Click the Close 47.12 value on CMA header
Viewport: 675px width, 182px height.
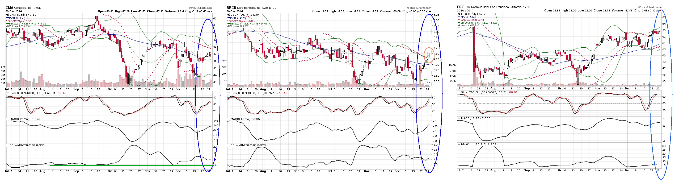pos(155,11)
